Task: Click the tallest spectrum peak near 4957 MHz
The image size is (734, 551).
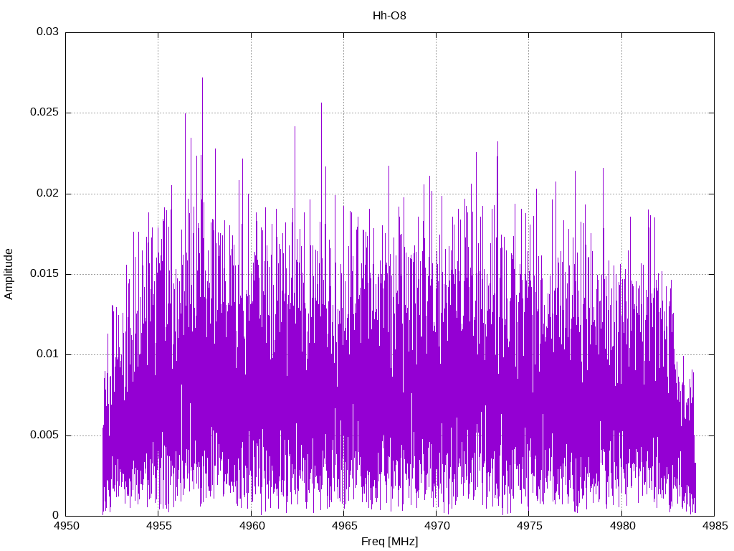Action: pos(202,79)
